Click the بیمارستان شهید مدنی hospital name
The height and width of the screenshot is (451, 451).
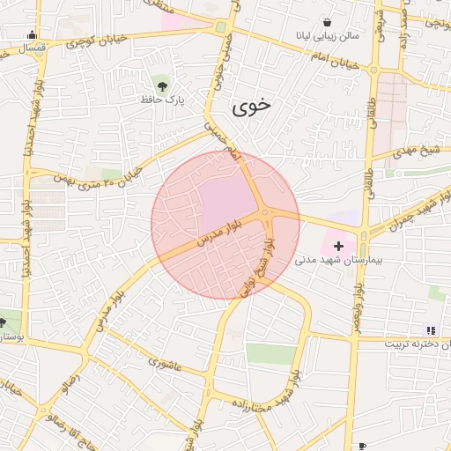pyautogui.click(x=338, y=260)
